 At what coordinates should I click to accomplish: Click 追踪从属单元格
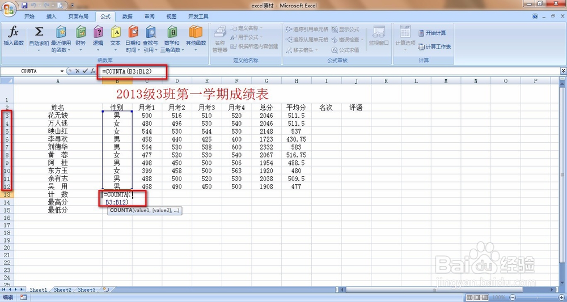coord(307,40)
